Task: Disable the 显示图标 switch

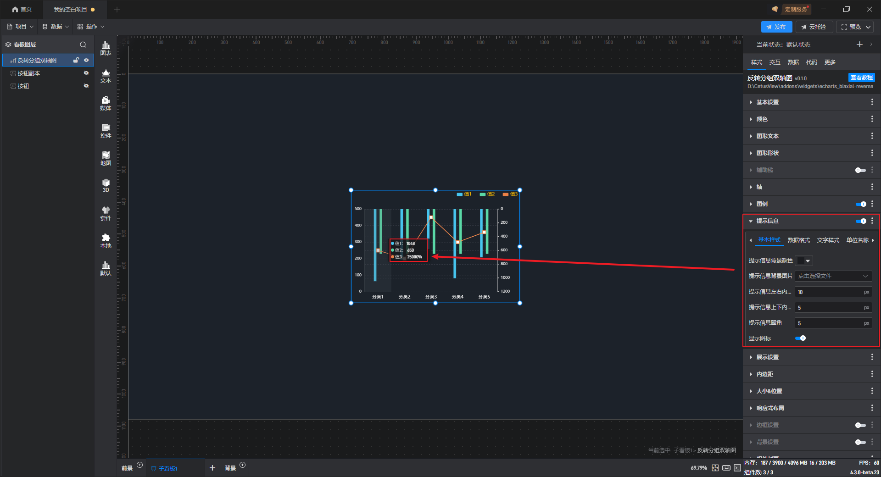Action: click(800, 338)
